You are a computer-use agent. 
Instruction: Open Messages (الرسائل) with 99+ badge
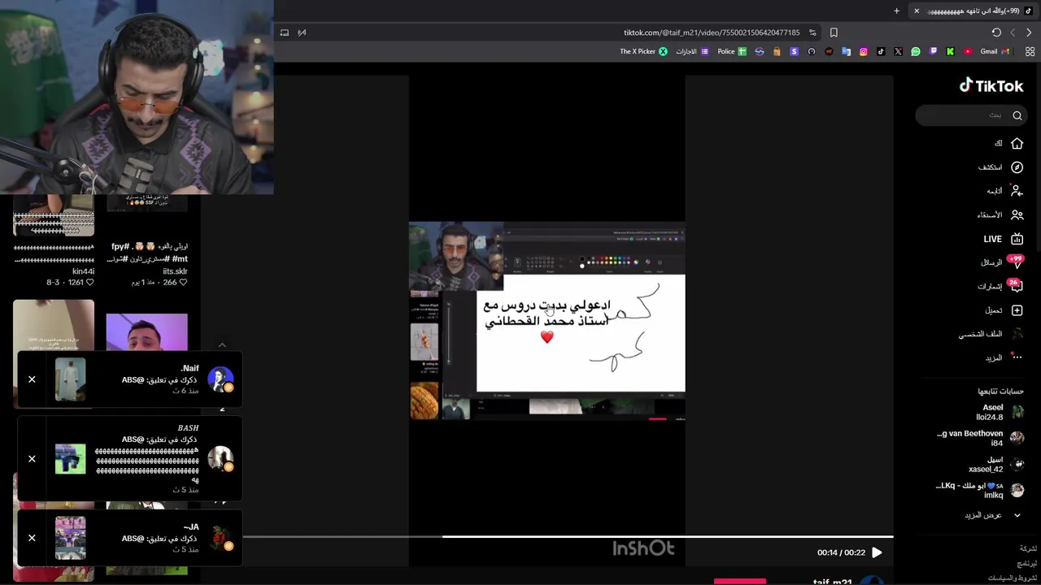tap(1002, 262)
